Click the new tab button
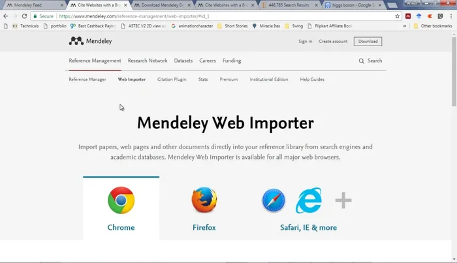 (392, 5)
